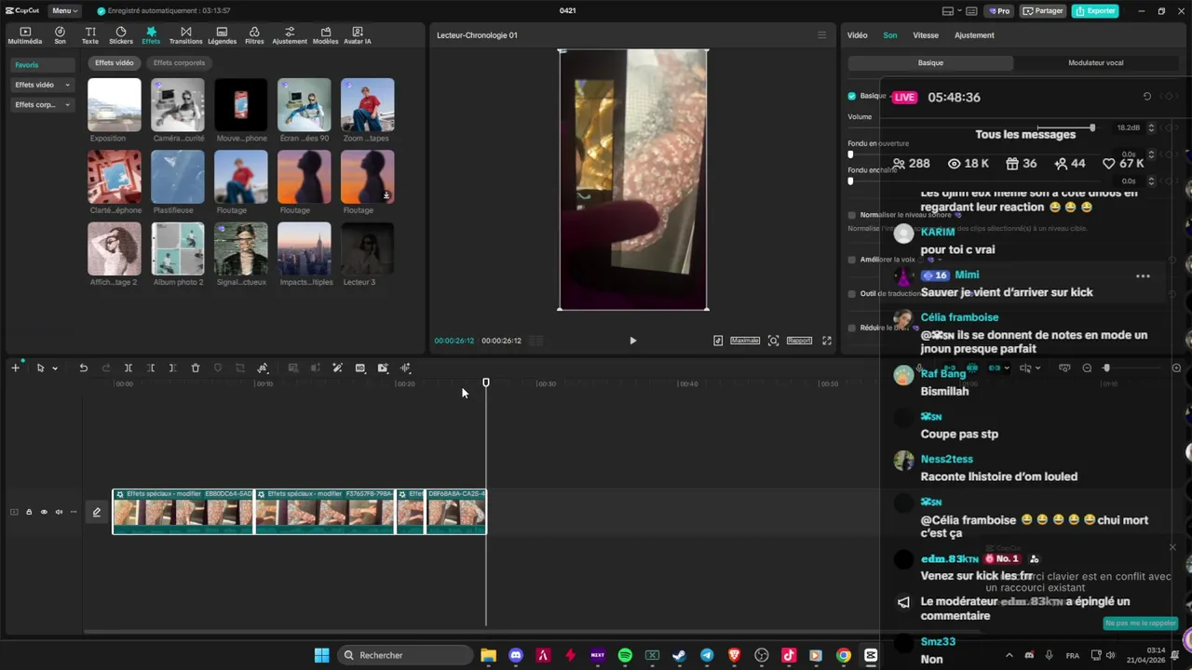Play the video in the player
The height and width of the screenshot is (670, 1192).
[632, 341]
